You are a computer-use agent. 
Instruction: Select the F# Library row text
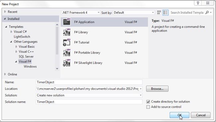coord(81,32)
